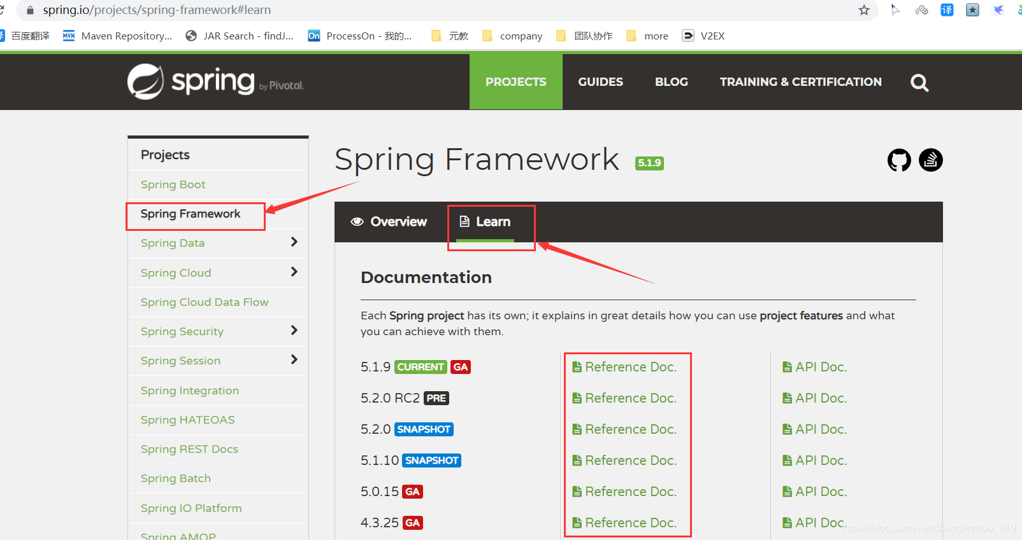The width and height of the screenshot is (1022, 540).
Task: Select Spring Cloud Data Flow project
Action: 205,302
